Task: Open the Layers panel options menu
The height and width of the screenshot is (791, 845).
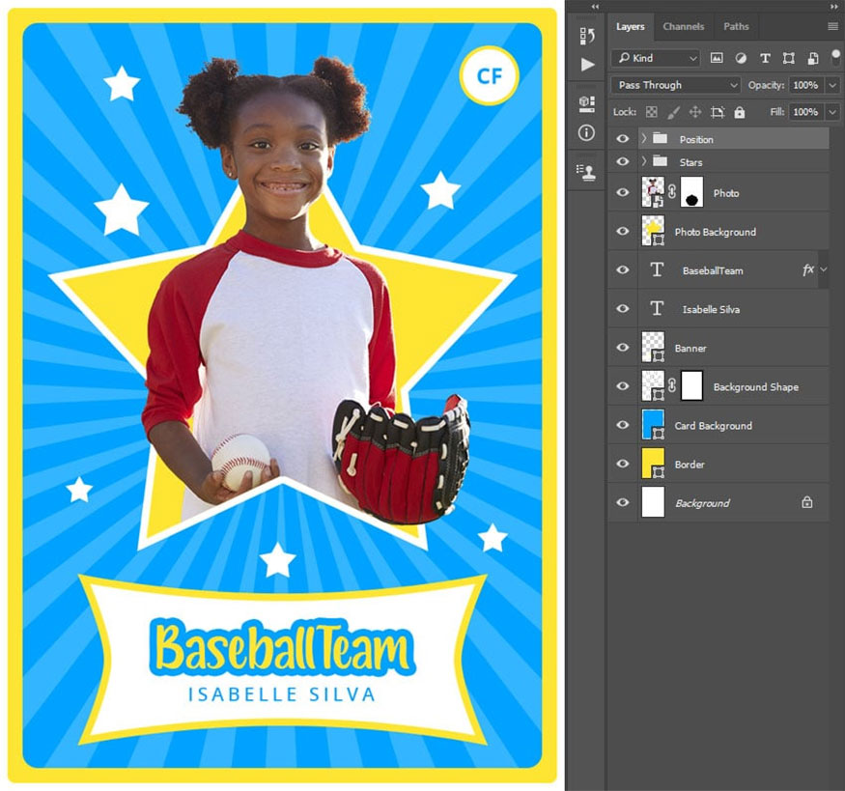Action: (832, 26)
